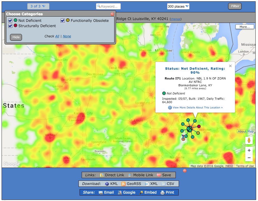Select the None check link
Screen dimensions: 258x201
[x=67, y=36]
